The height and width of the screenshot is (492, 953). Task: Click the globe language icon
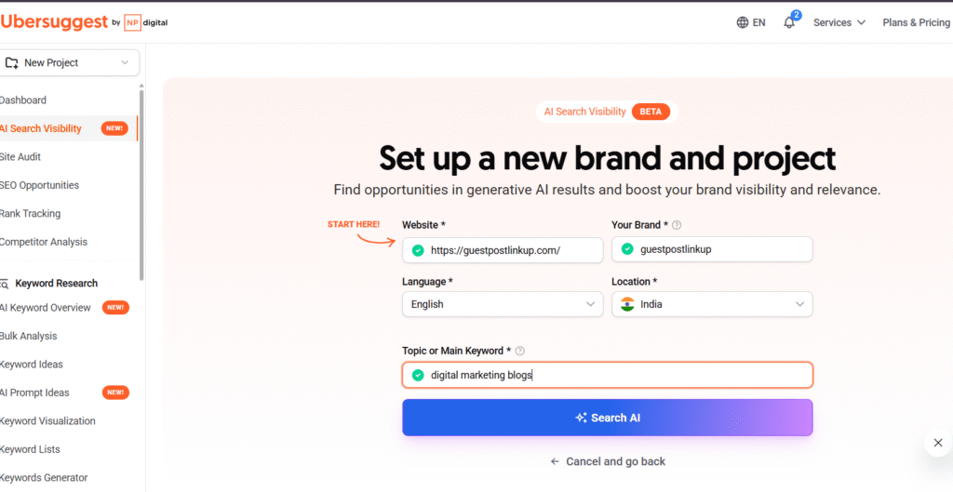click(x=742, y=22)
